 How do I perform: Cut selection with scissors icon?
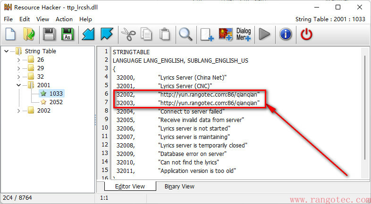[x=128, y=34]
